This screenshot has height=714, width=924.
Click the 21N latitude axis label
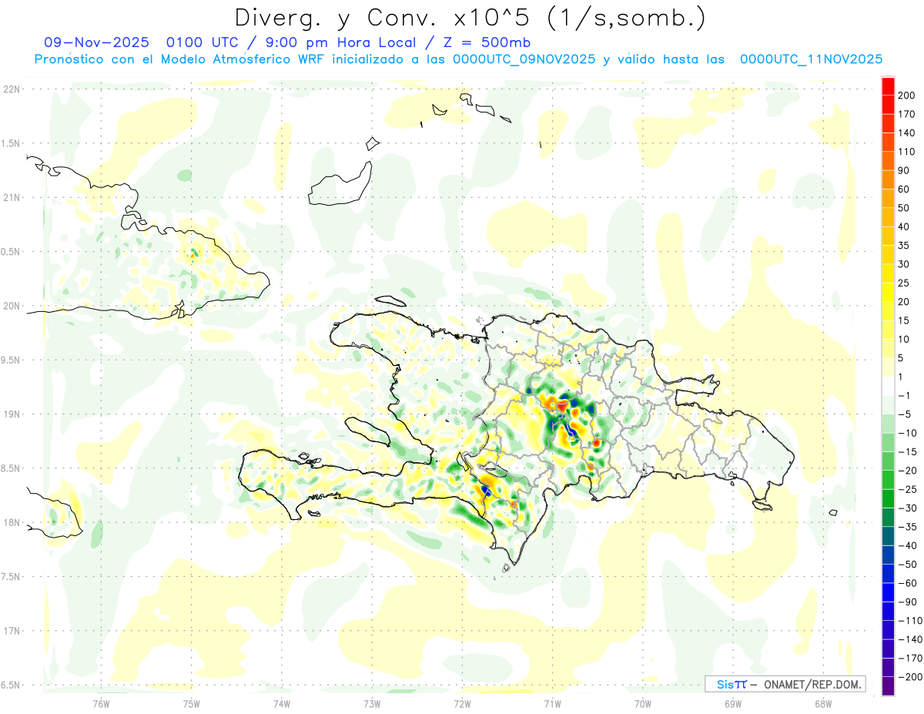11,197
